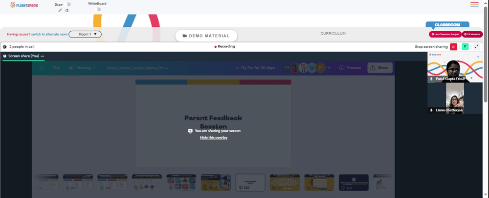Select slide thumbnail 110
The image size is (489, 198).
(250, 182)
